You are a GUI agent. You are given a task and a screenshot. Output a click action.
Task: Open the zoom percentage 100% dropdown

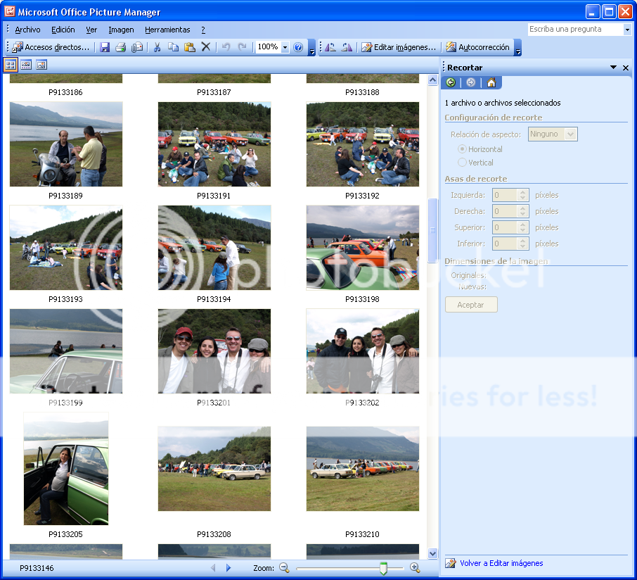(285, 47)
